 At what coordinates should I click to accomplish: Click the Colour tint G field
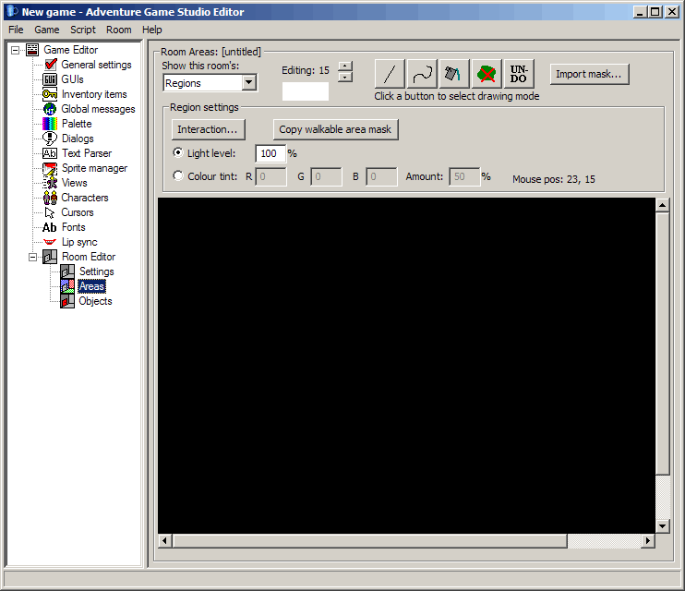point(326,176)
